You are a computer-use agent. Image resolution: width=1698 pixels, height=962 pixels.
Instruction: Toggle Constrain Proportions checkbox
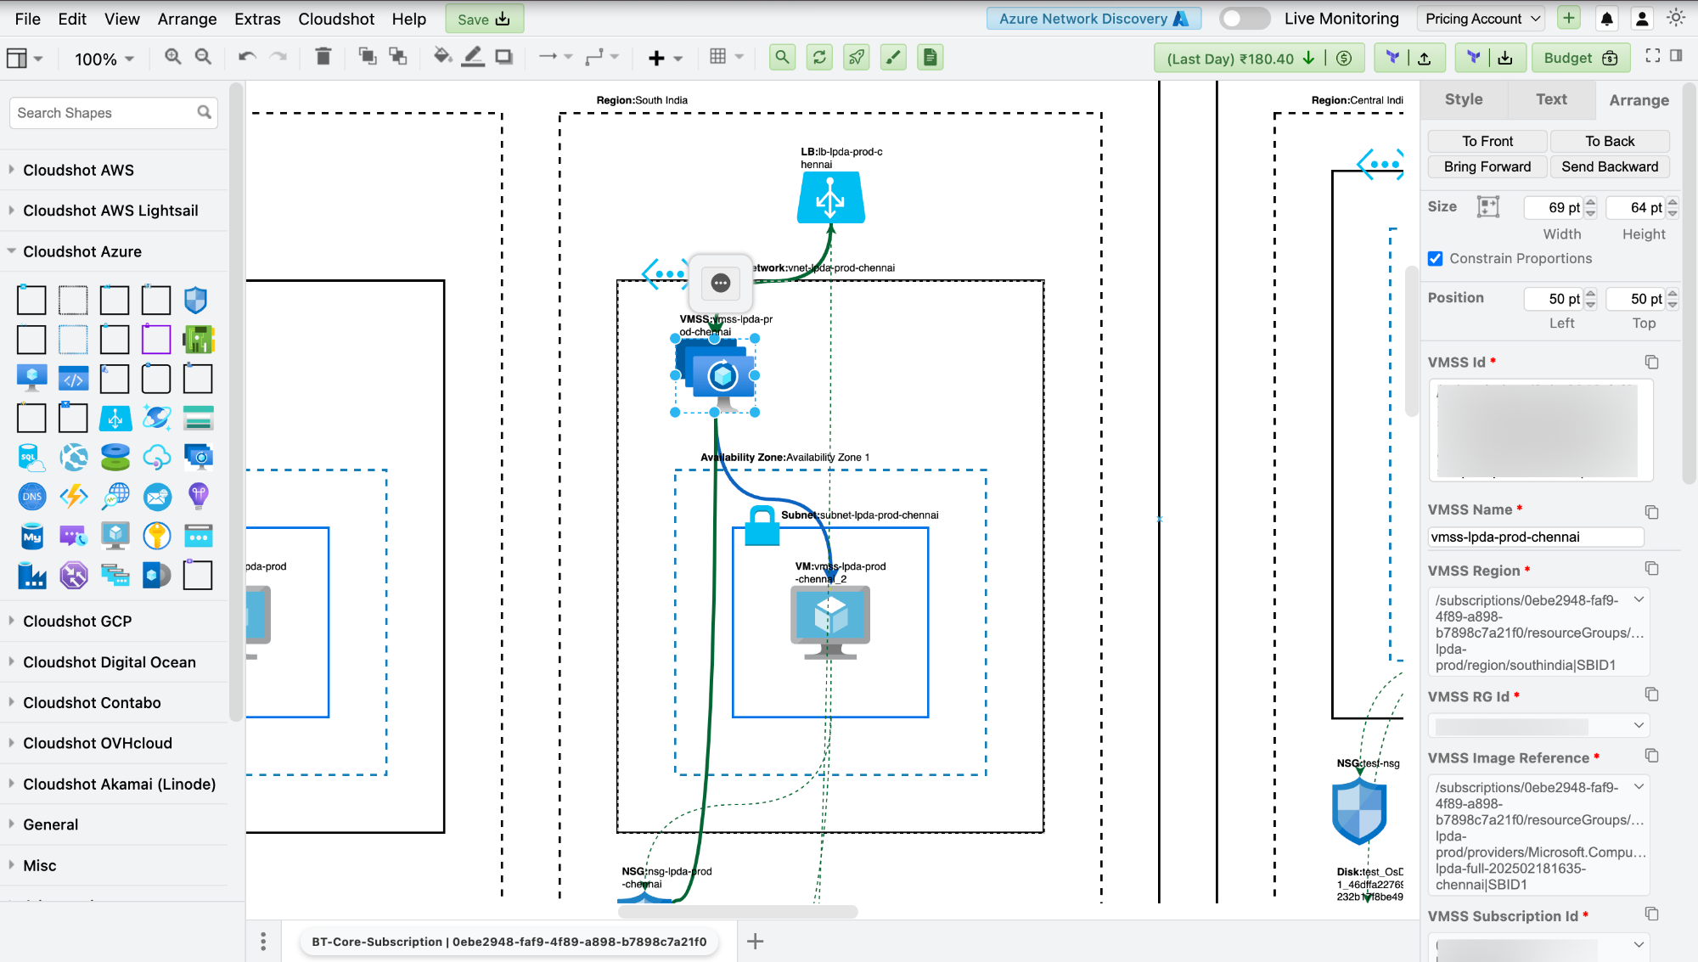click(1435, 259)
